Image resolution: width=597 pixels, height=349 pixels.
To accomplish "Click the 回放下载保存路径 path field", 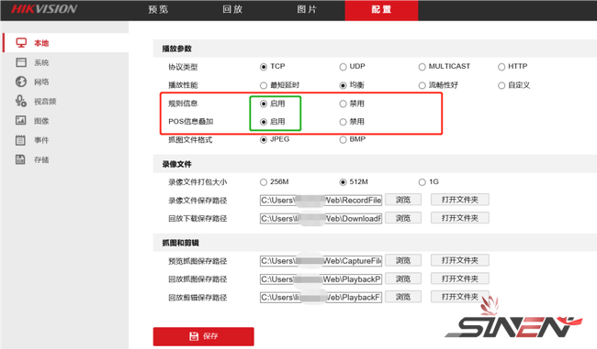I will click(321, 218).
